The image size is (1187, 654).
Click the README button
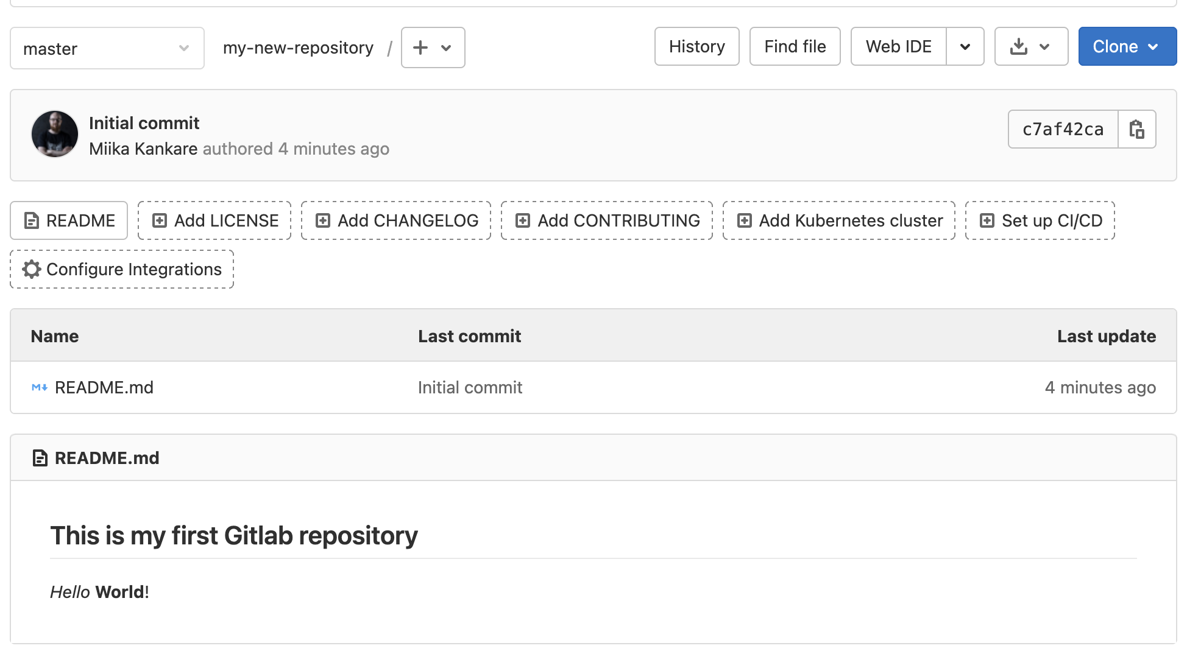coord(69,220)
